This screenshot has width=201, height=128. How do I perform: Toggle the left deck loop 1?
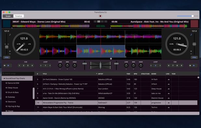coord(46,66)
